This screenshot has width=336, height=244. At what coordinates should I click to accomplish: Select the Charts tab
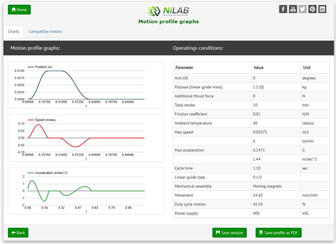pyautogui.click(x=14, y=31)
